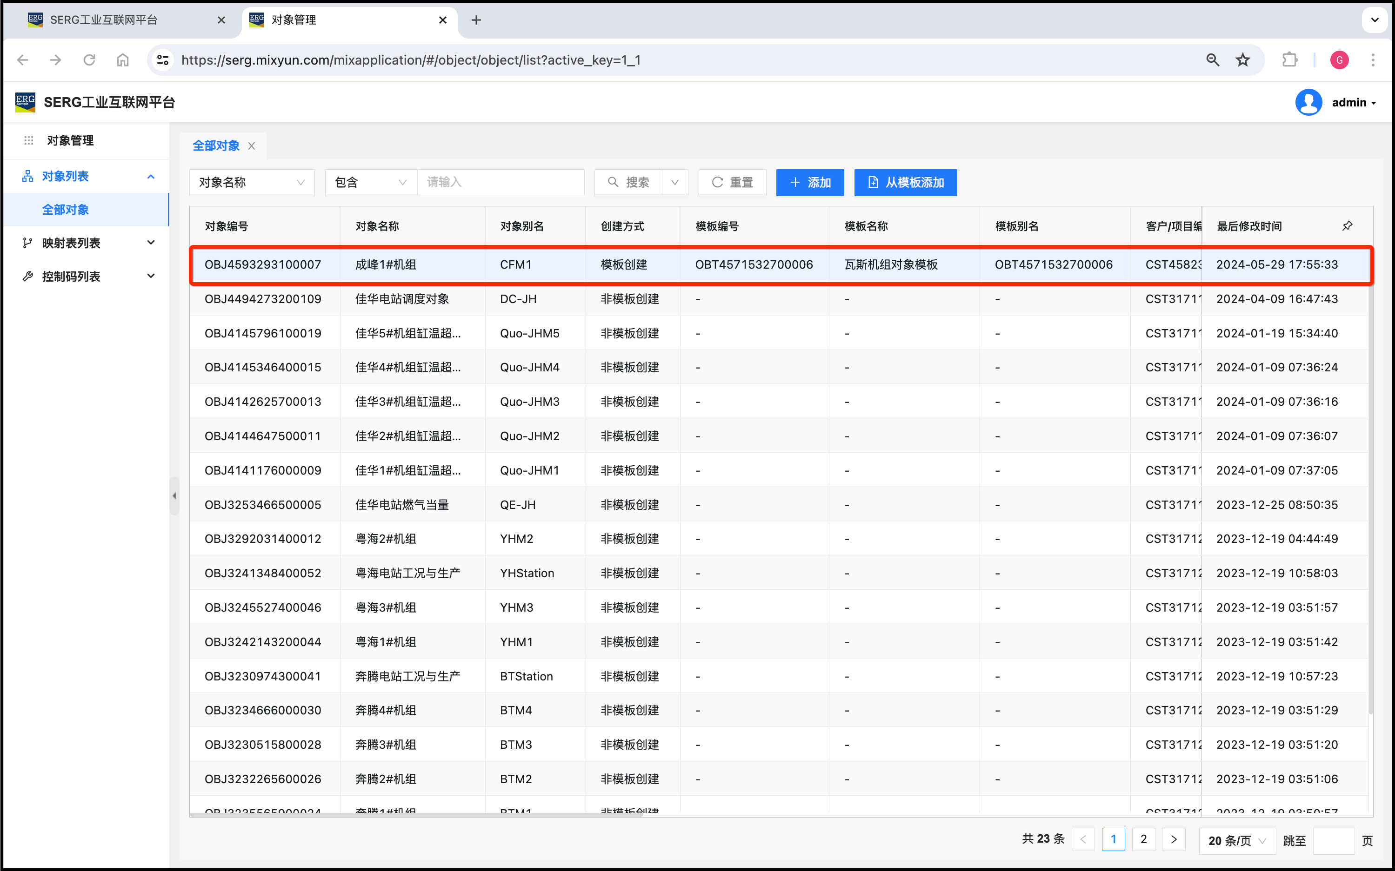The width and height of the screenshot is (1395, 871).
Task: Close the 全部对象 tab
Action: 252,146
